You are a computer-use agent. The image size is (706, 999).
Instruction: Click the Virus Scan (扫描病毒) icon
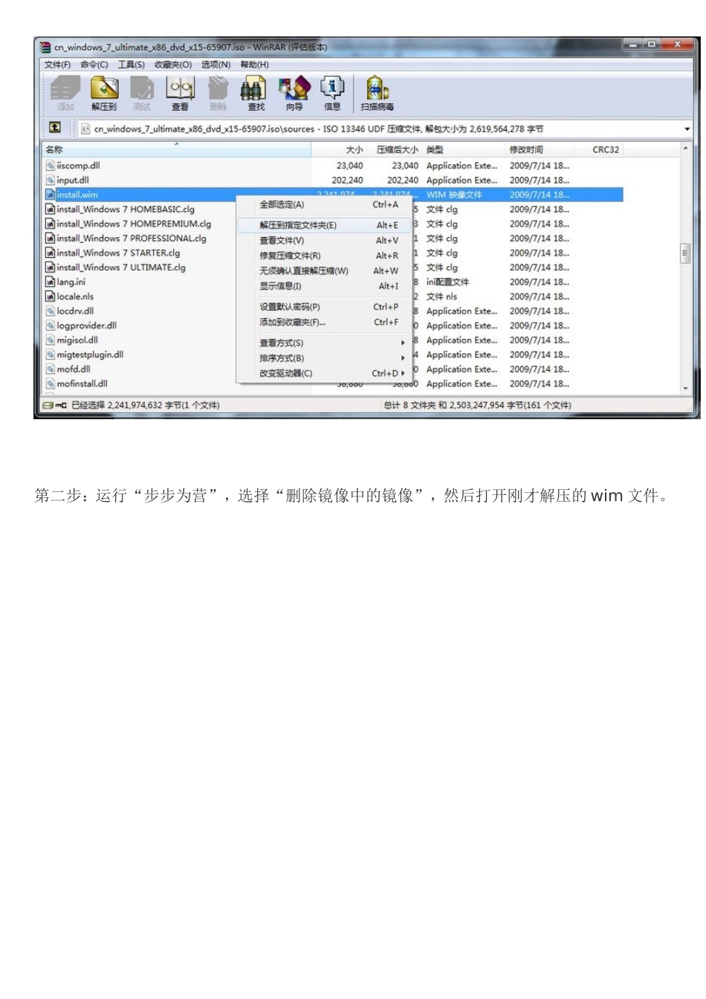click(378, 93)
